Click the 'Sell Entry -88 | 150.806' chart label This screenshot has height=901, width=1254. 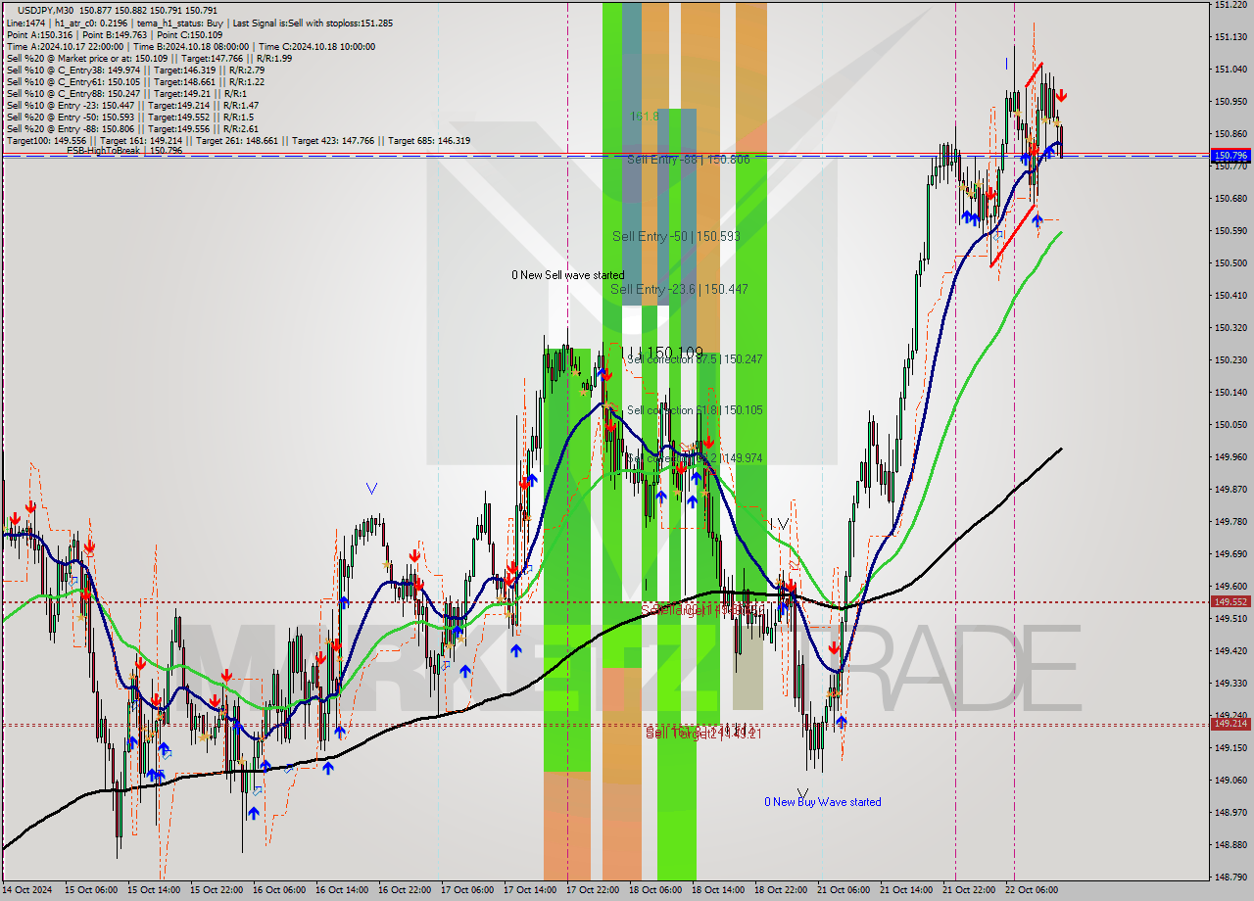click(689, 159)
